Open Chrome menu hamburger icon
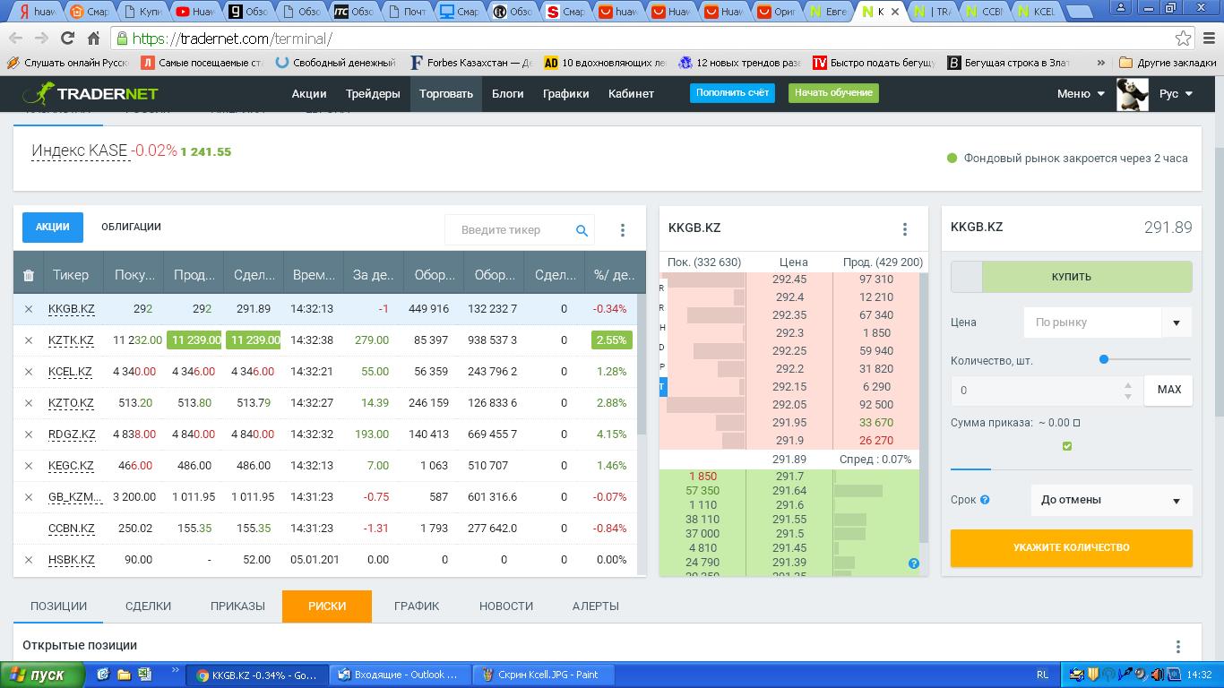The image size is (1224, 688). coord(1209,39)
